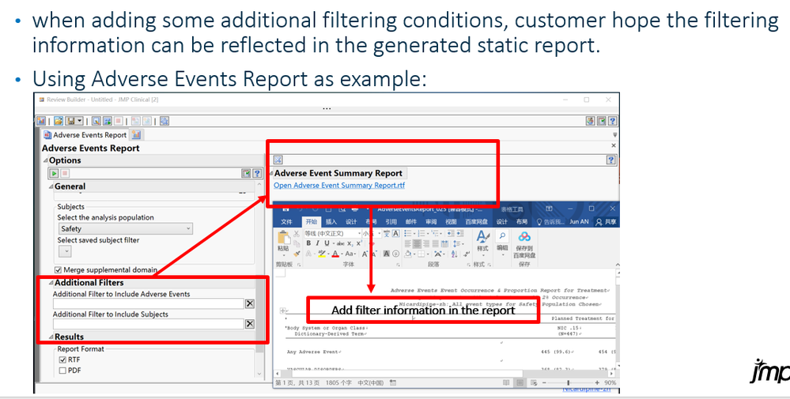This screenshot has width=790, height=399.
Task: Open the 百度网盘 tab in Word
Action: coord(476,222)
